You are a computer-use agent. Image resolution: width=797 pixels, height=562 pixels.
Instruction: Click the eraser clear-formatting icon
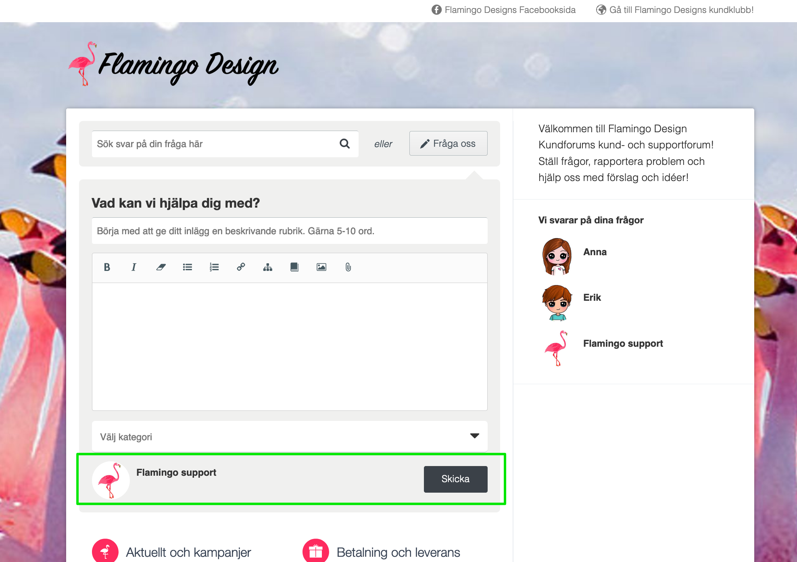coord(161,267)
